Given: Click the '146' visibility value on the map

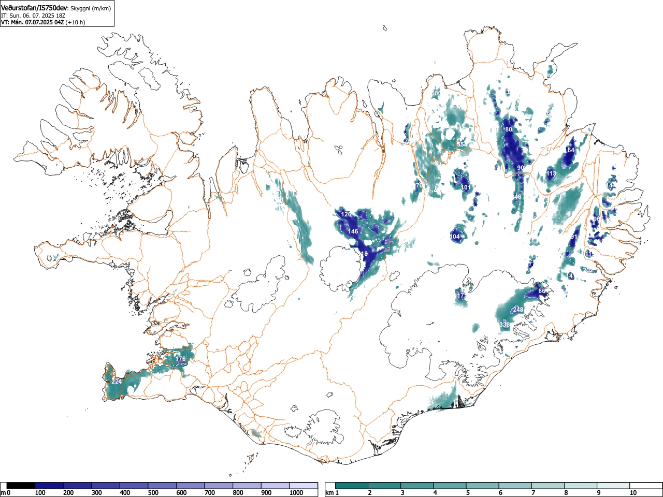Looking at the screenshot, I should point(353,231).
